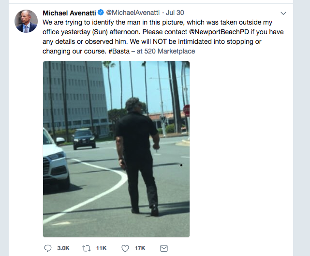
Task: Click the 17K likes count
Action: coord(140,248)
